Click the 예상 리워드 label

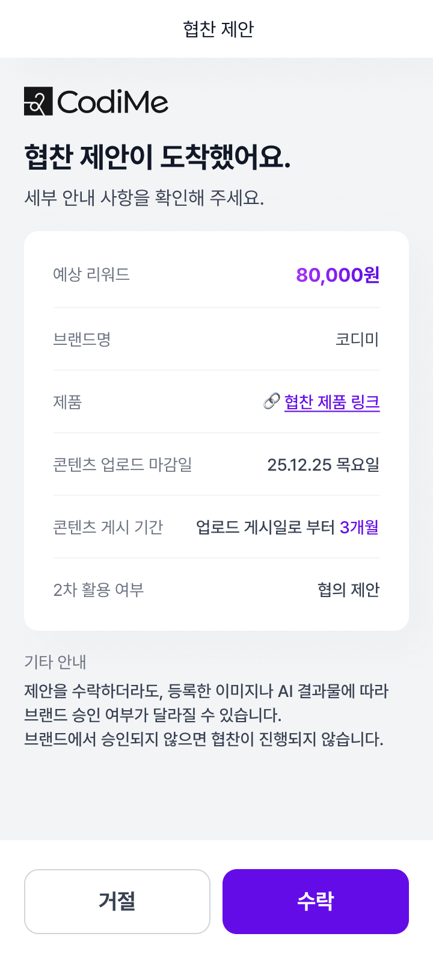91,275
